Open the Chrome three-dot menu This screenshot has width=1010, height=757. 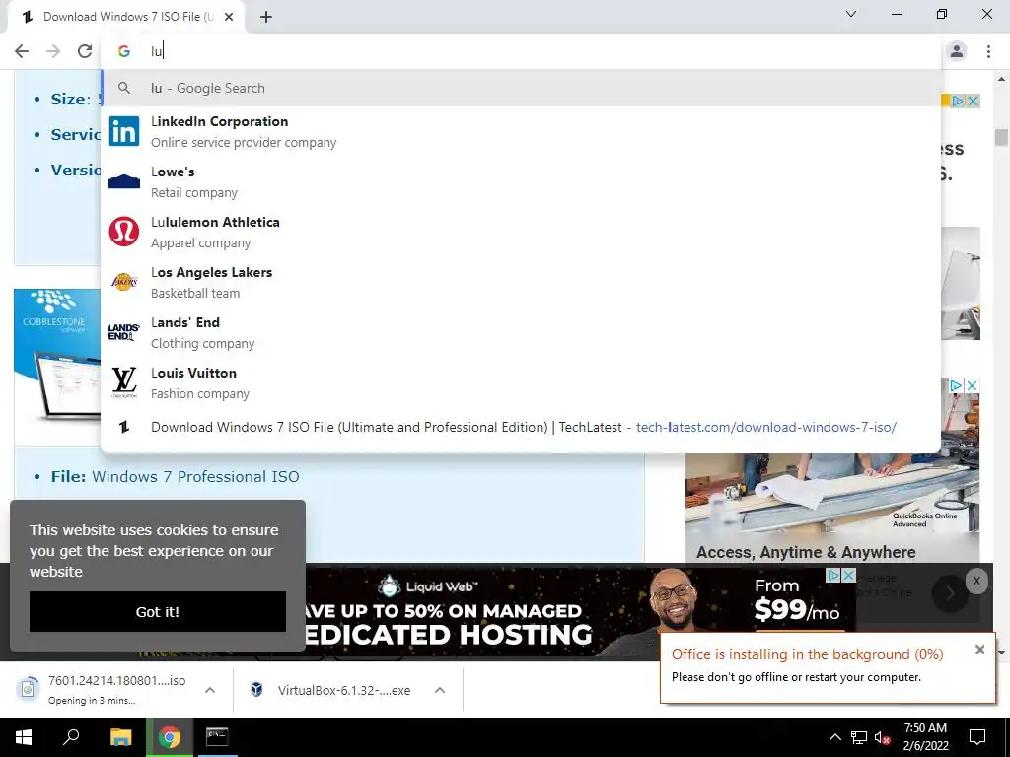pyautogui.click(x=988, y=51)
